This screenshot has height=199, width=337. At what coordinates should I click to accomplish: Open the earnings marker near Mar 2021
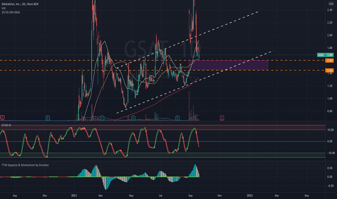click(102, 118)
